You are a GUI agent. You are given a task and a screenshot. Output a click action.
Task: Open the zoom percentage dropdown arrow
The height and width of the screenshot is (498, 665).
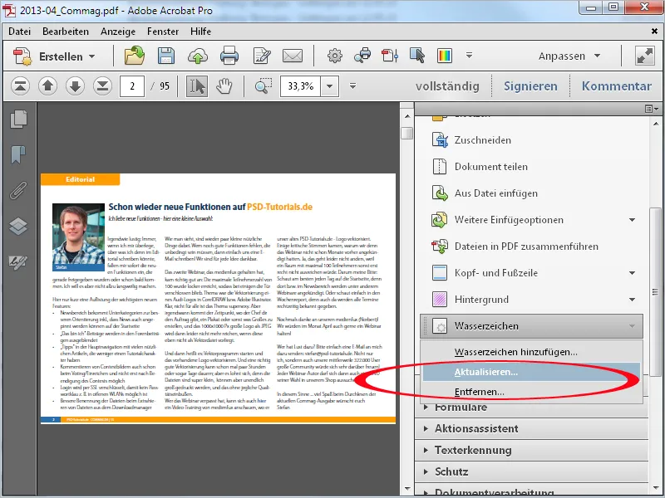click(329, 86)
